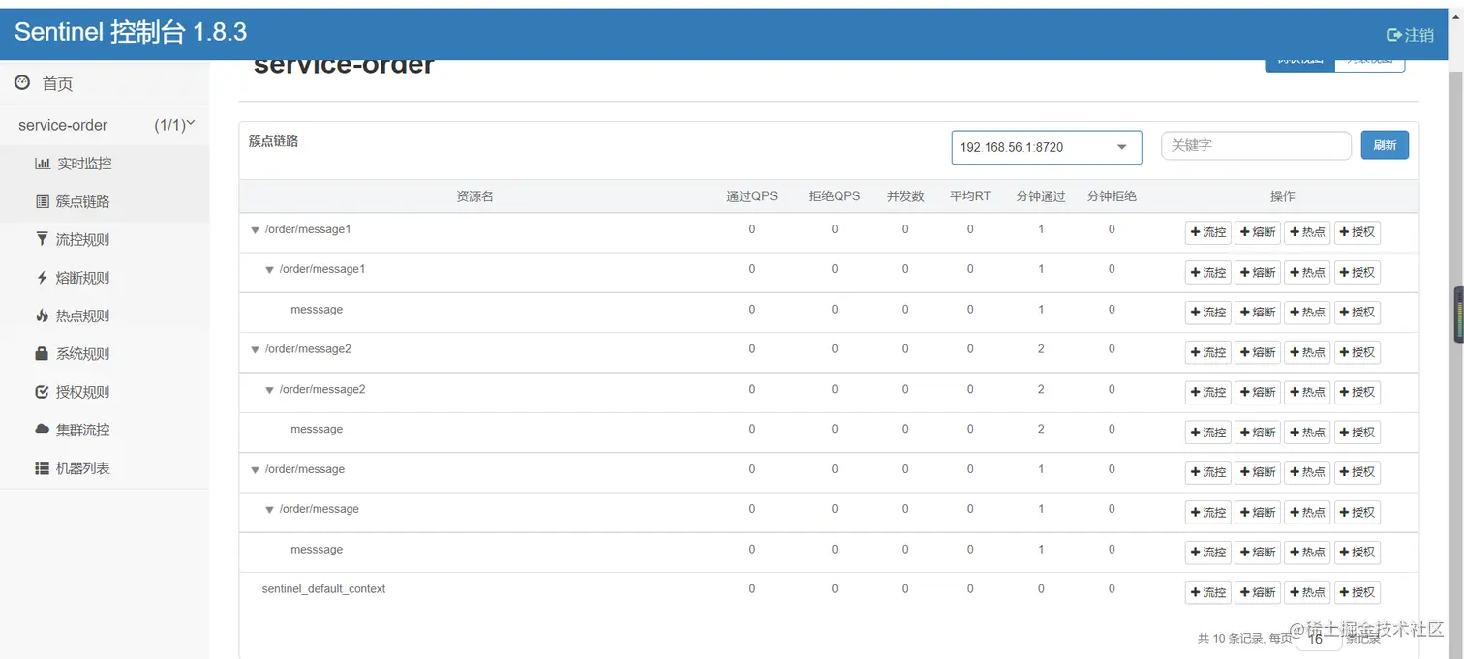Click the 机器列表 table icon
1464x659 pixels.
pyautogui.click(x=42, y=467)
